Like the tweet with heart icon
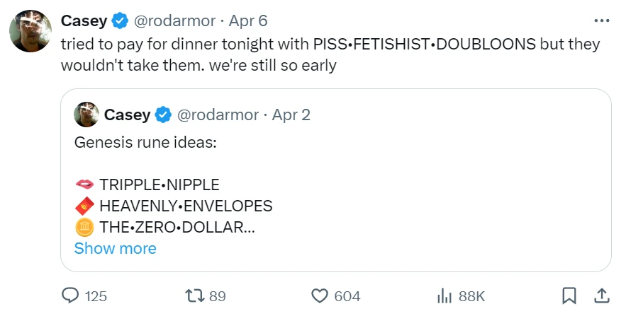The image size is (626, 316). (321, 295)
